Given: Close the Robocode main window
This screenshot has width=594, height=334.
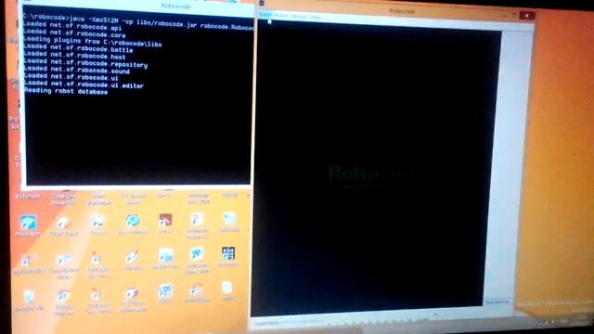Looking at the screenshot, I should 526,16.
